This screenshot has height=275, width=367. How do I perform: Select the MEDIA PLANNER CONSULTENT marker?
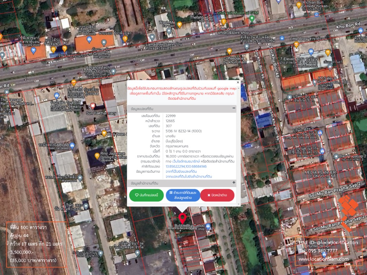coord(330,182)
